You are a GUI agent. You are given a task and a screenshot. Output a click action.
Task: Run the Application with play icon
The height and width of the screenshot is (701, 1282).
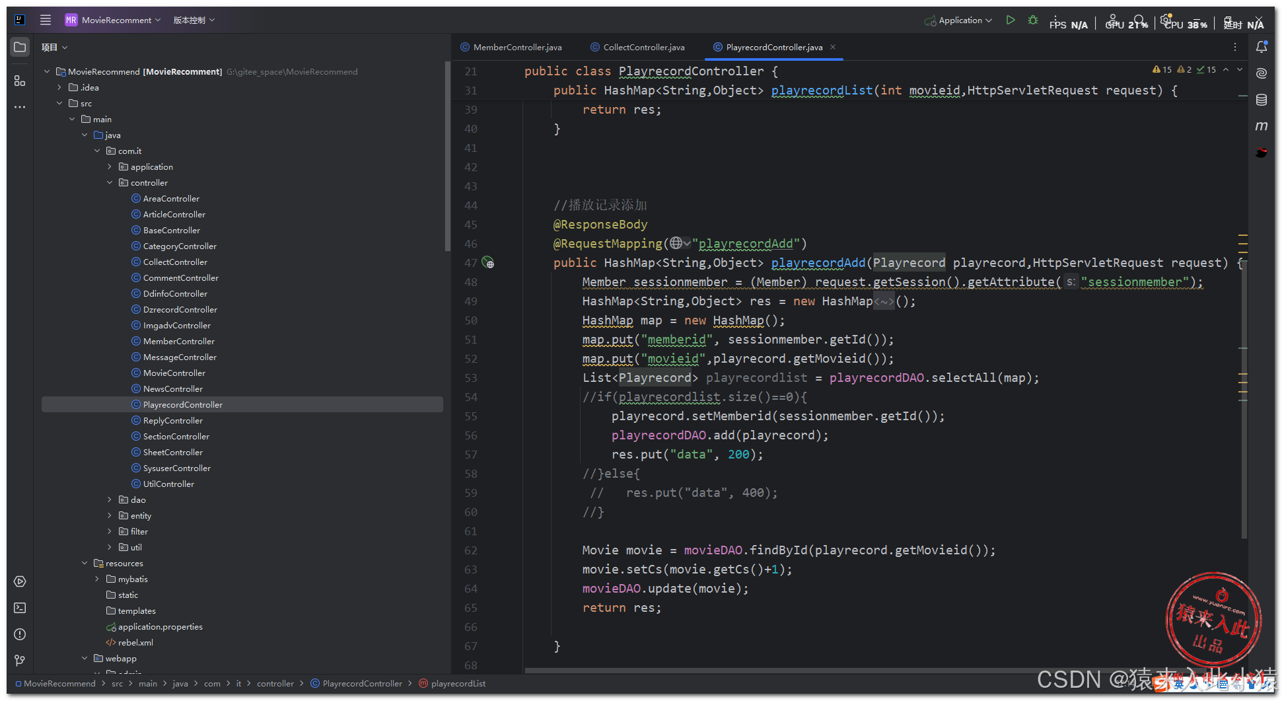point(1011,20)
